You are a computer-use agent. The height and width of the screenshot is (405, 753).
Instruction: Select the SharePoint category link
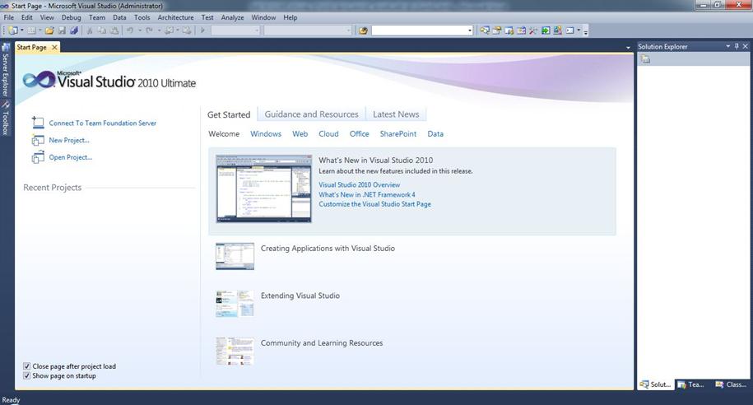pyautogui.click(x=398, y=134)
